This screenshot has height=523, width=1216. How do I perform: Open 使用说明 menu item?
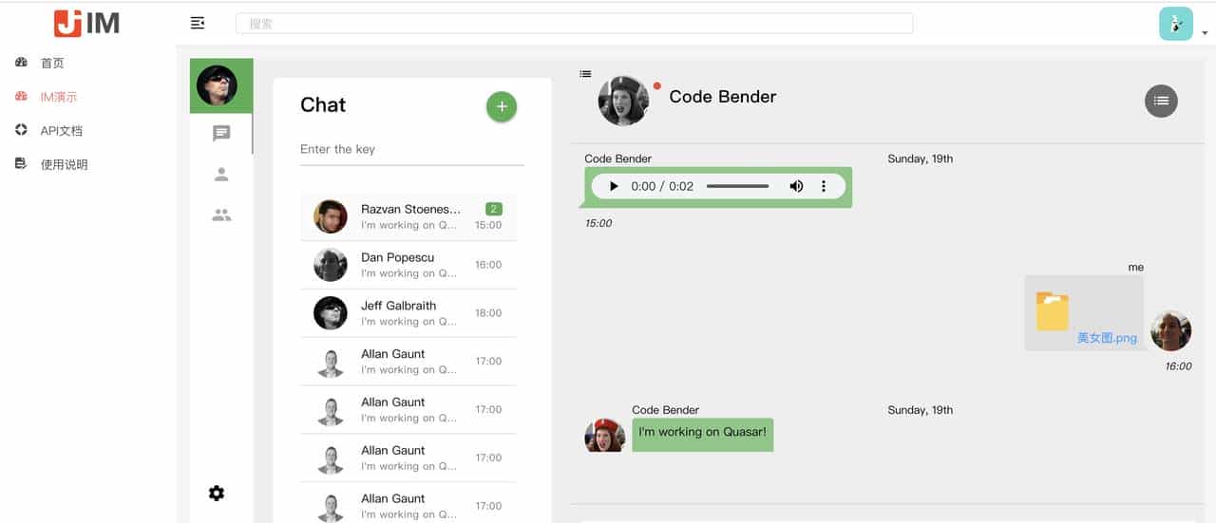[64, 164]
